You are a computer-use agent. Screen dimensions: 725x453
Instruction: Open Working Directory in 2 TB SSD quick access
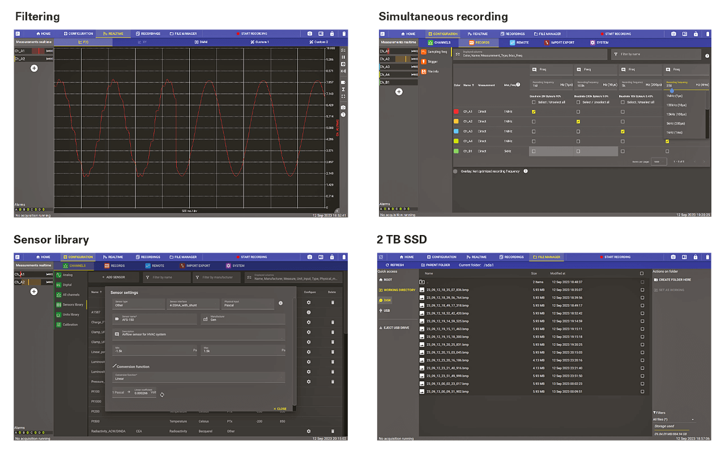pos(397,290)
